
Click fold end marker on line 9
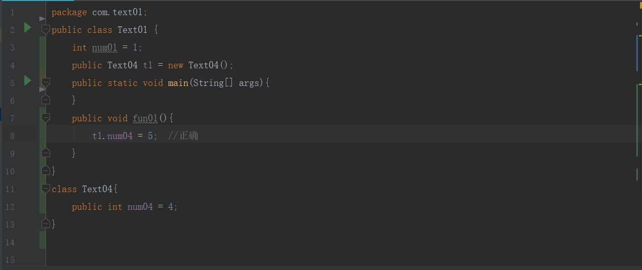[x=46, y=152]
